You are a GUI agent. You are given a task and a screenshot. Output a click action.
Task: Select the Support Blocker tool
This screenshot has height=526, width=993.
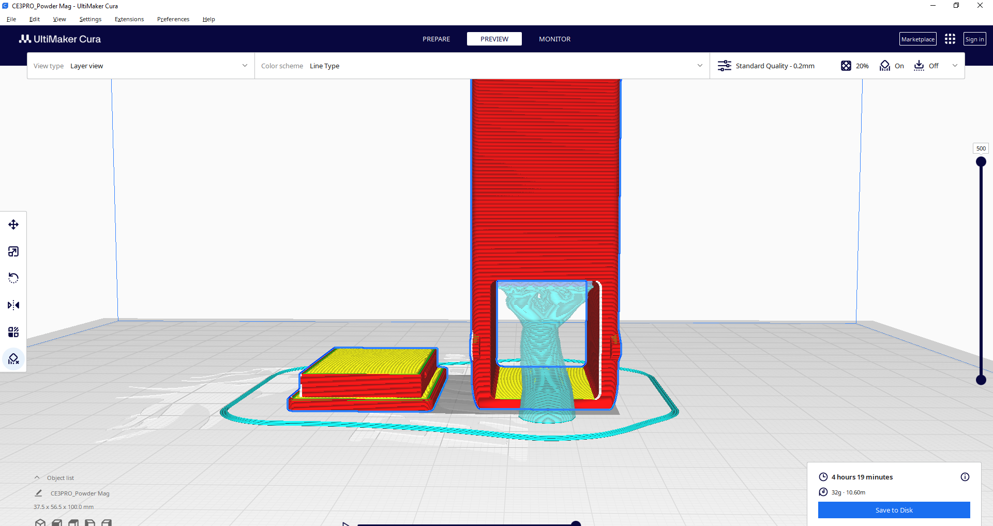click(13, 359)
